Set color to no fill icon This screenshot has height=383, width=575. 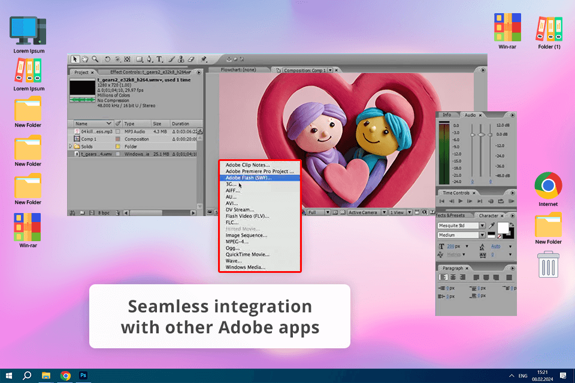tap(499, 236)
